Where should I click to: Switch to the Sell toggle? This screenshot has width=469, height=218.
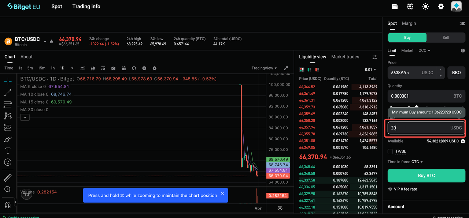pyautogui.click(x=446, y=37)
